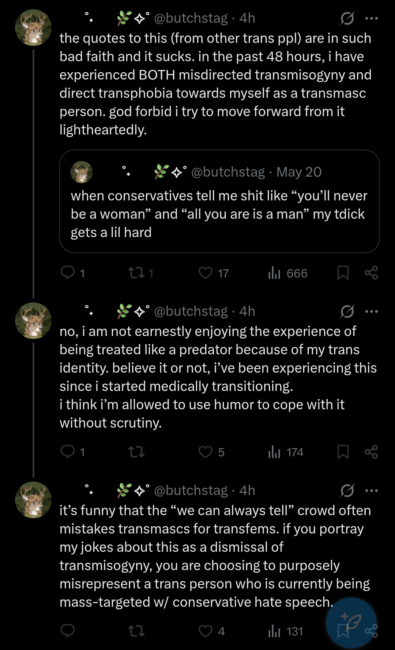395x650 pixels.
Task: Bookmark the first tweet
Action: click(343, 273)
